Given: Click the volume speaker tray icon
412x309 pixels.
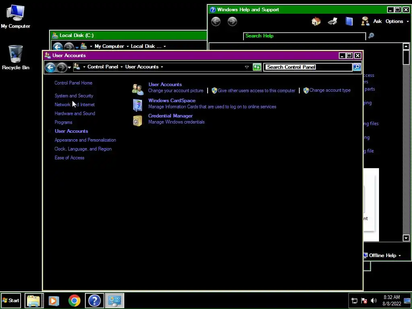Looking at the screenshot, I should coord(374,301).
